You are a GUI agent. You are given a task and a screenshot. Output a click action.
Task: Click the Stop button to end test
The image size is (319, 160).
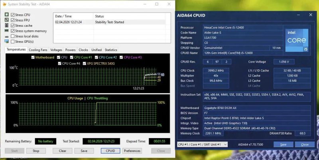point(36,151)
